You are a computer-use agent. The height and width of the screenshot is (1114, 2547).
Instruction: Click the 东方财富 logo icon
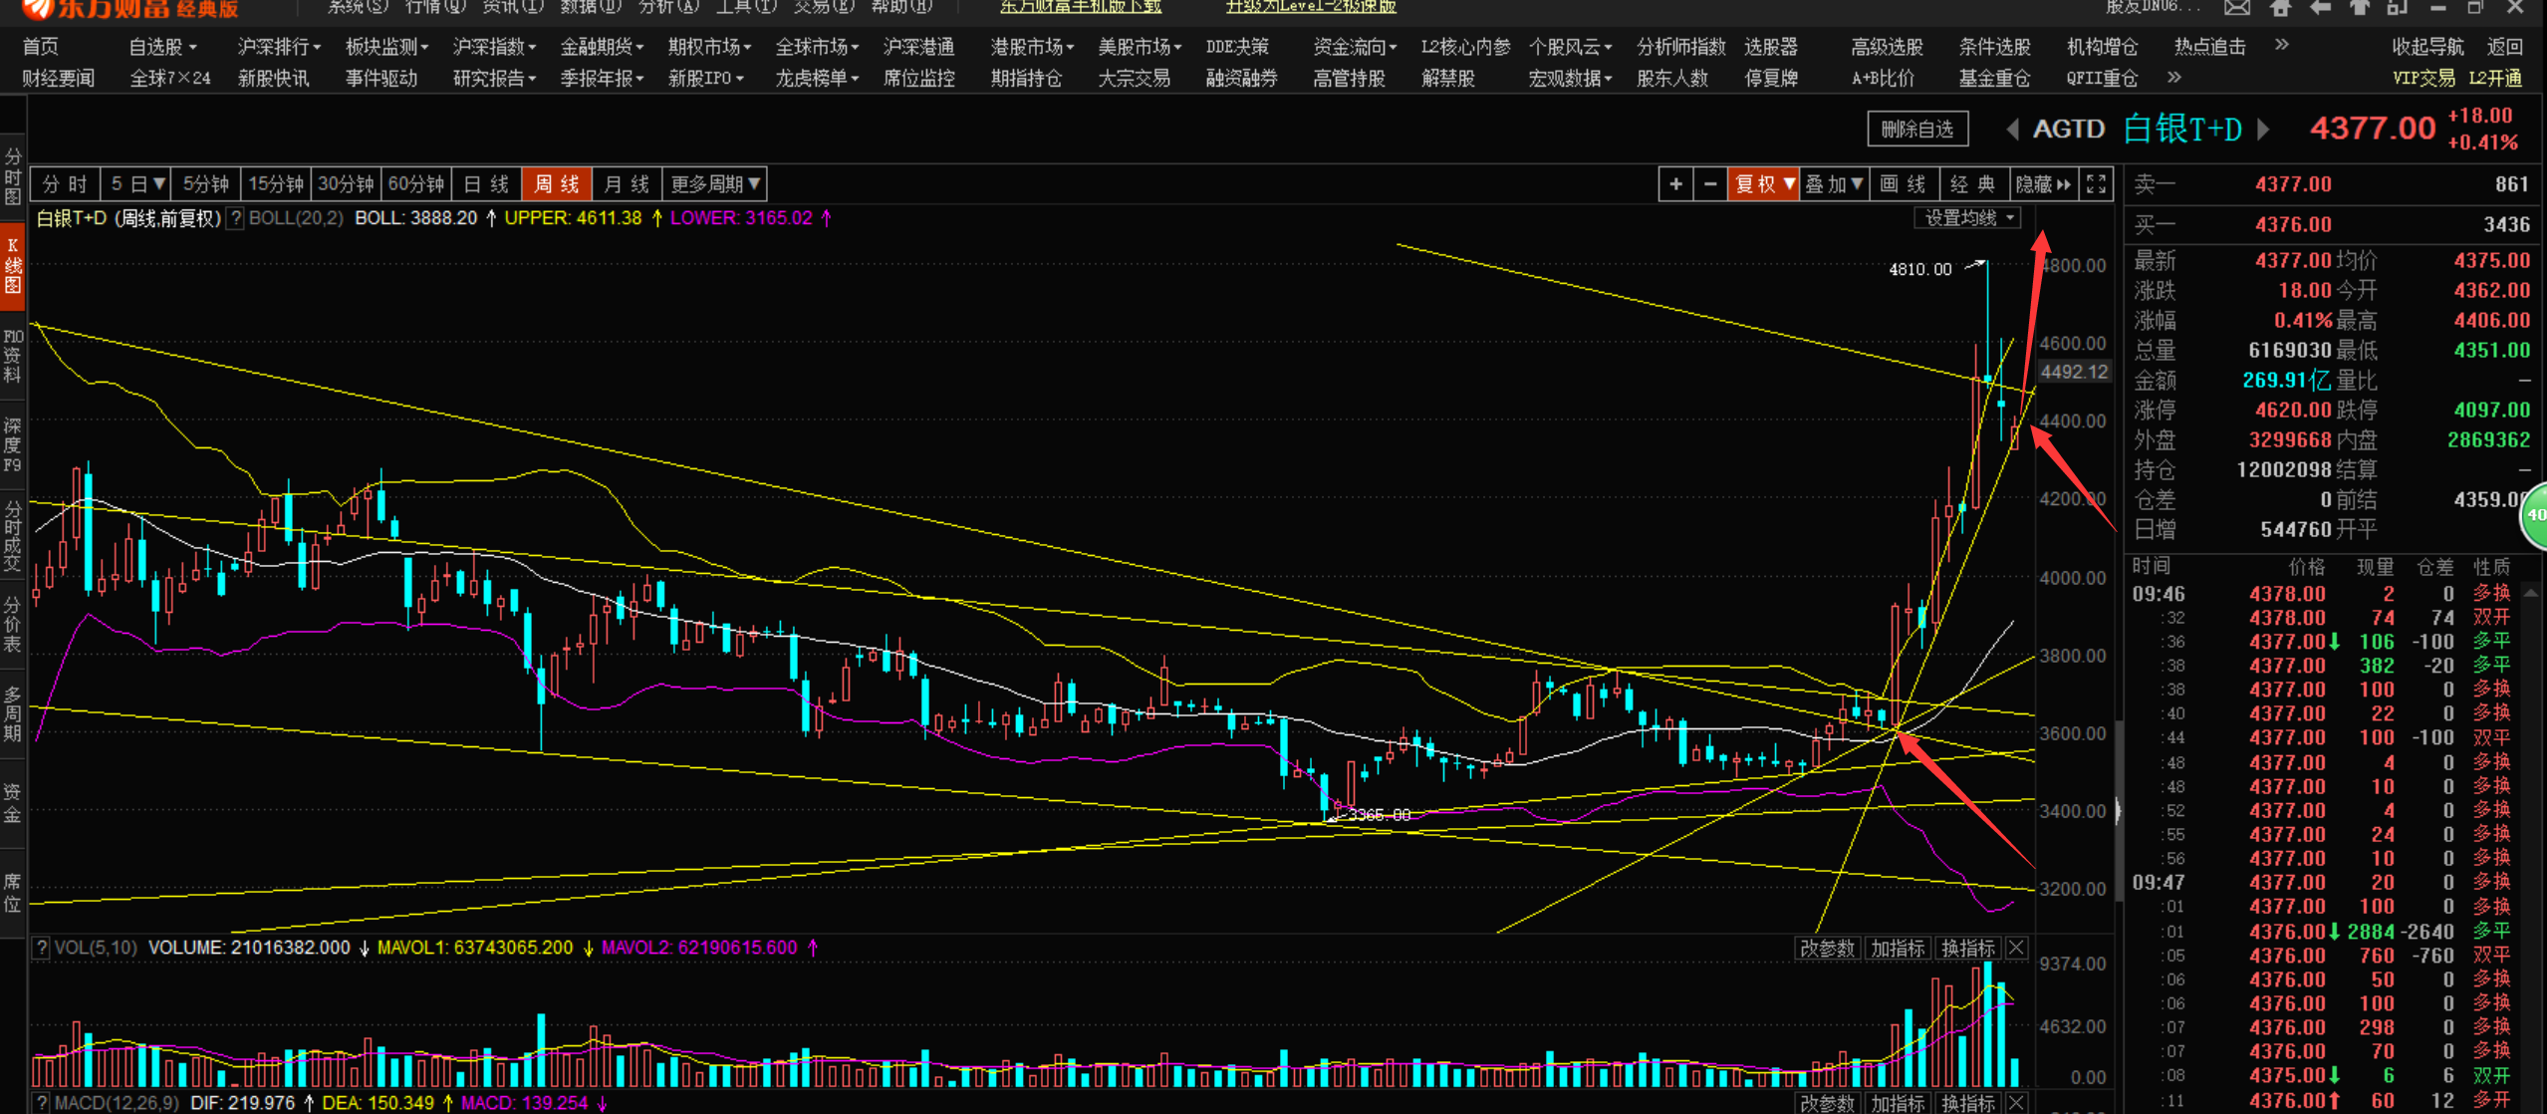coord(40,8)
